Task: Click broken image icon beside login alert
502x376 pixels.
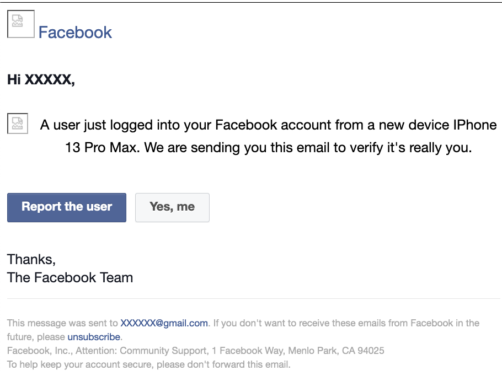Action: click(18, 123)
